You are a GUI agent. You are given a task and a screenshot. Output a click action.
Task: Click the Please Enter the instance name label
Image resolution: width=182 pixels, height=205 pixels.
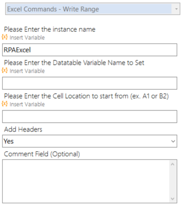(x=50, y=29)
